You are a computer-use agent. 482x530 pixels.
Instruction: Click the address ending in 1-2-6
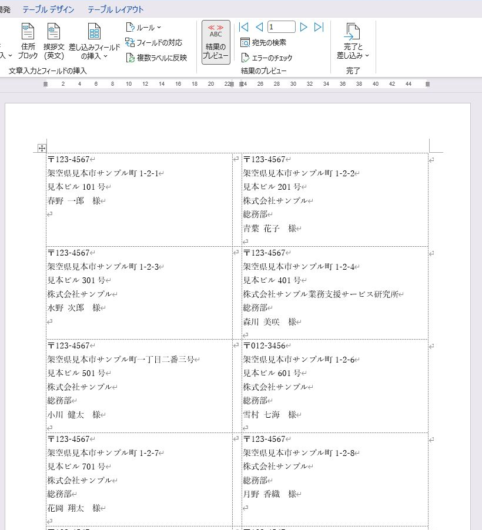pyautogui.click(x=299, y=360)
